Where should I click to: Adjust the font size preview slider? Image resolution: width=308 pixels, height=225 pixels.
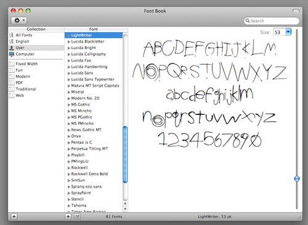(297, 179)
